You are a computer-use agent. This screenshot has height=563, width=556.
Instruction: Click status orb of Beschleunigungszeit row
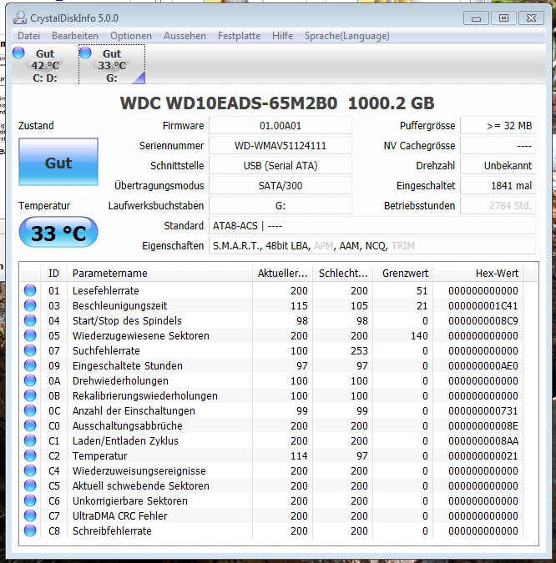(x=30, y=305)
